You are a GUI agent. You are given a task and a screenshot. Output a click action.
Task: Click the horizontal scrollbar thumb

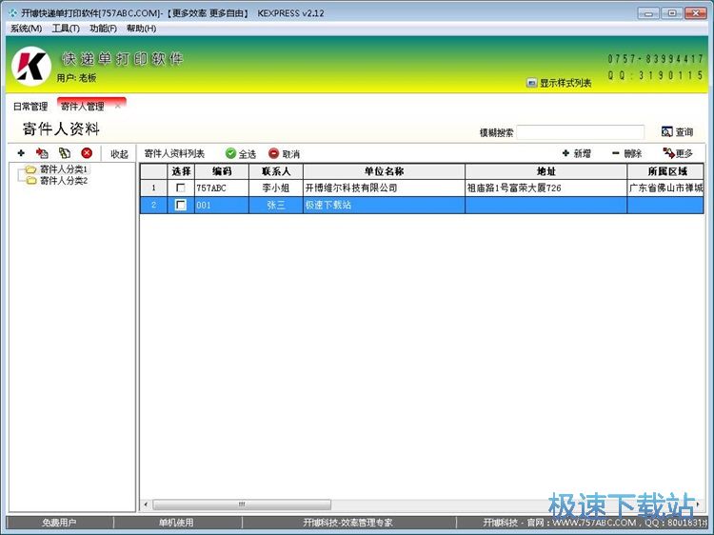coord(242,505)
